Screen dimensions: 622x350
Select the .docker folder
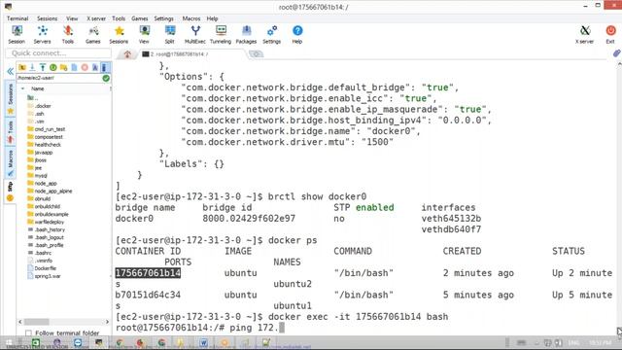(x=39, y=106)
